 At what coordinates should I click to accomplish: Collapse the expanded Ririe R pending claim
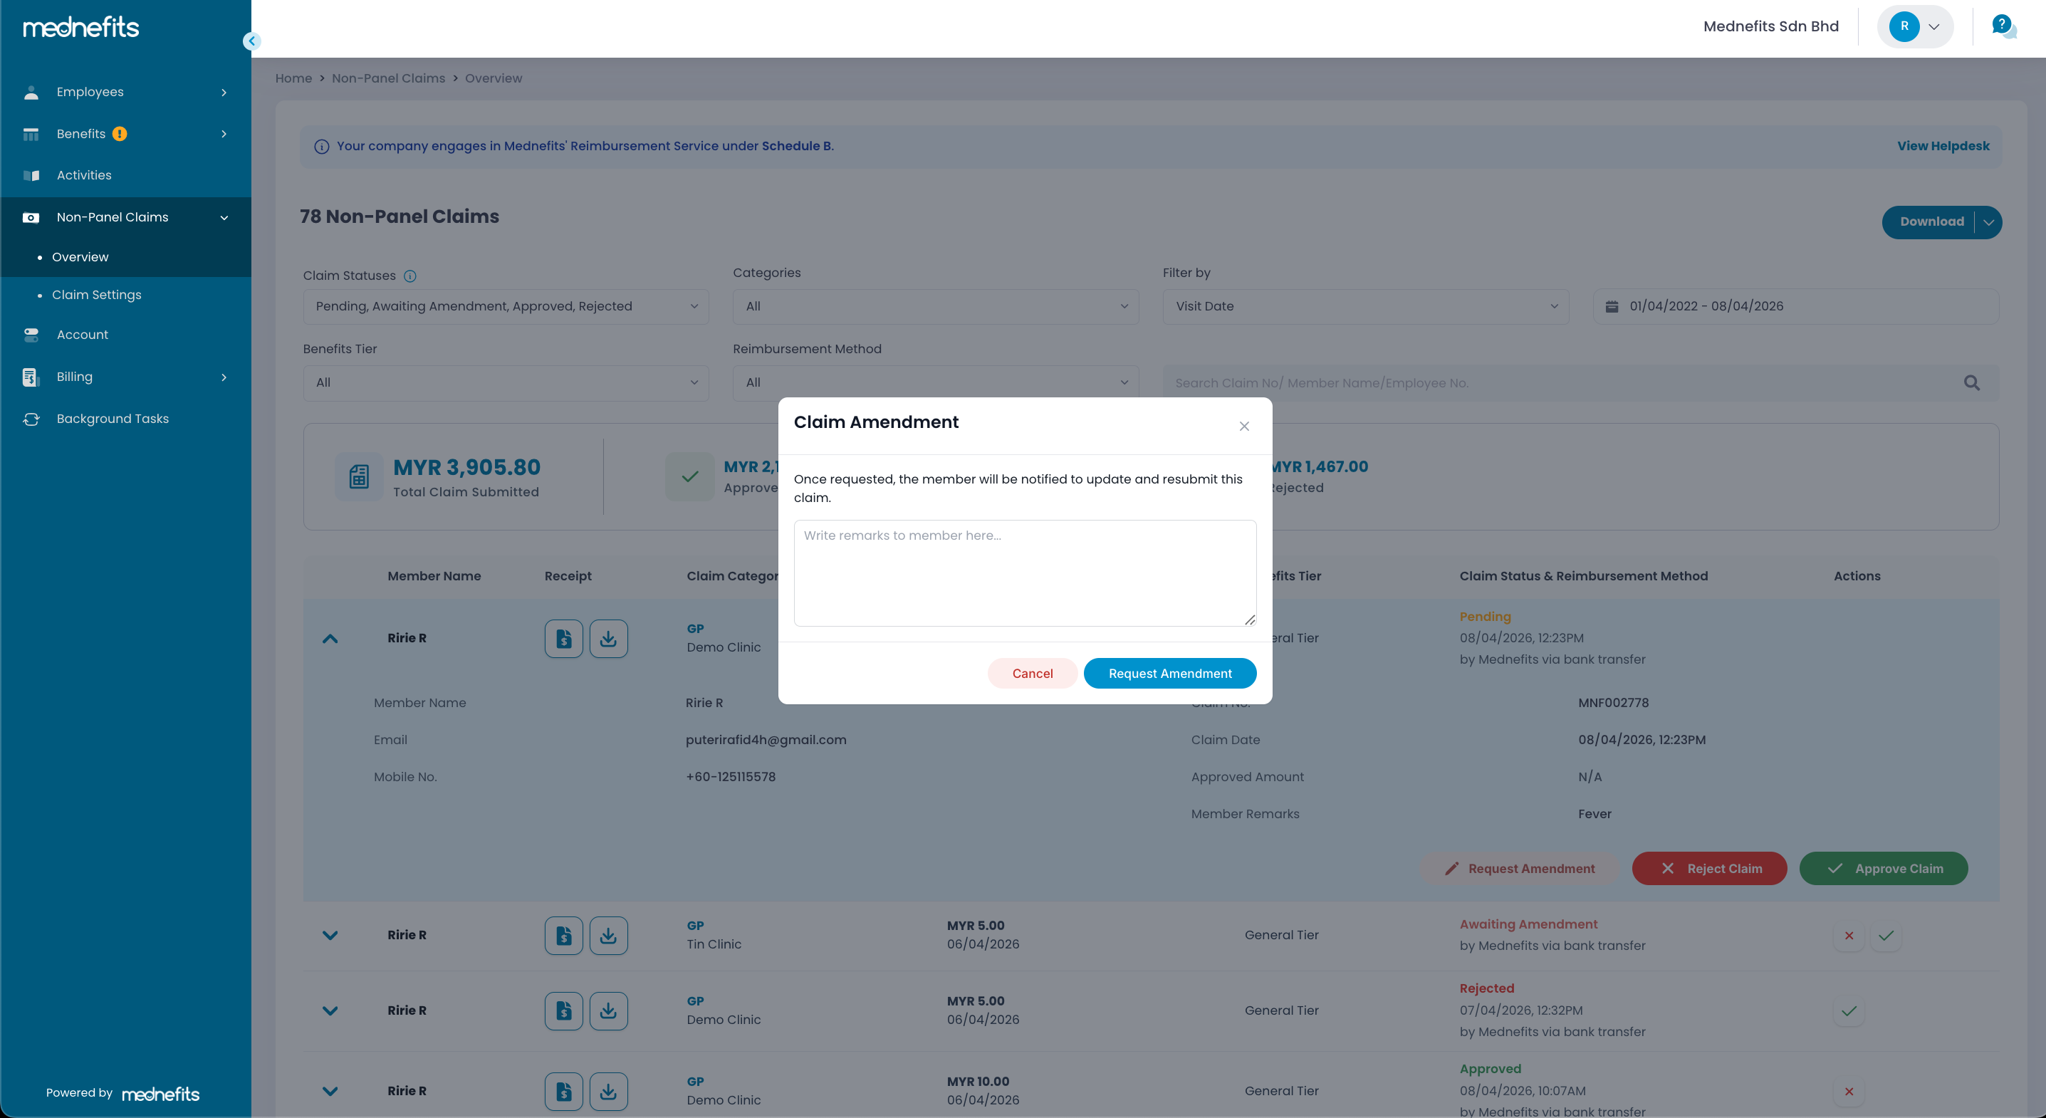coord(330,639)
